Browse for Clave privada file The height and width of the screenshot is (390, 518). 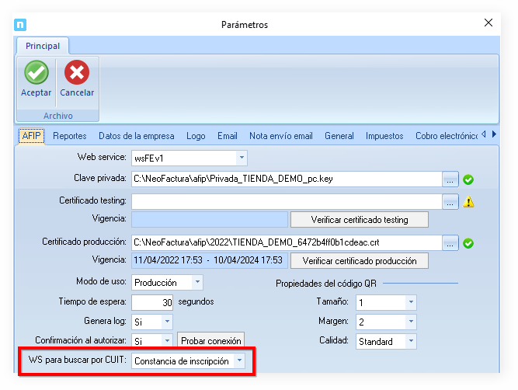click(x=450, y=179)
